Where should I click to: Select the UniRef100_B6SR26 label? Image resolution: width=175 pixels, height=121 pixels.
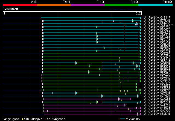pyautogui.click(x=157, y=69)
